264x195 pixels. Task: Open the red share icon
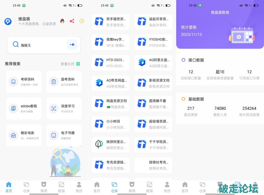click(72, 21)
